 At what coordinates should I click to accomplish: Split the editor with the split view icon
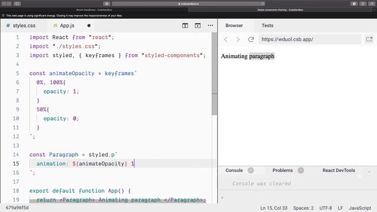pos(185,25)
